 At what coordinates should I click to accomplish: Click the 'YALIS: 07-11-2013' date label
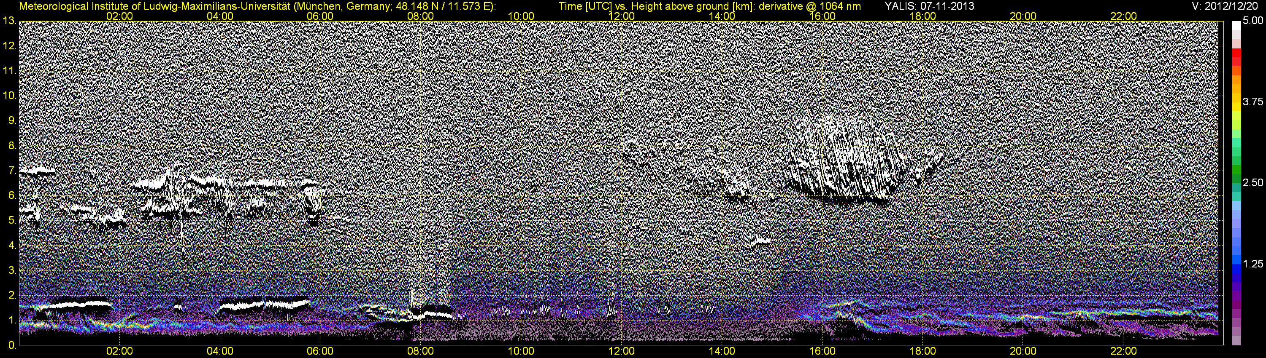(929, 6)
